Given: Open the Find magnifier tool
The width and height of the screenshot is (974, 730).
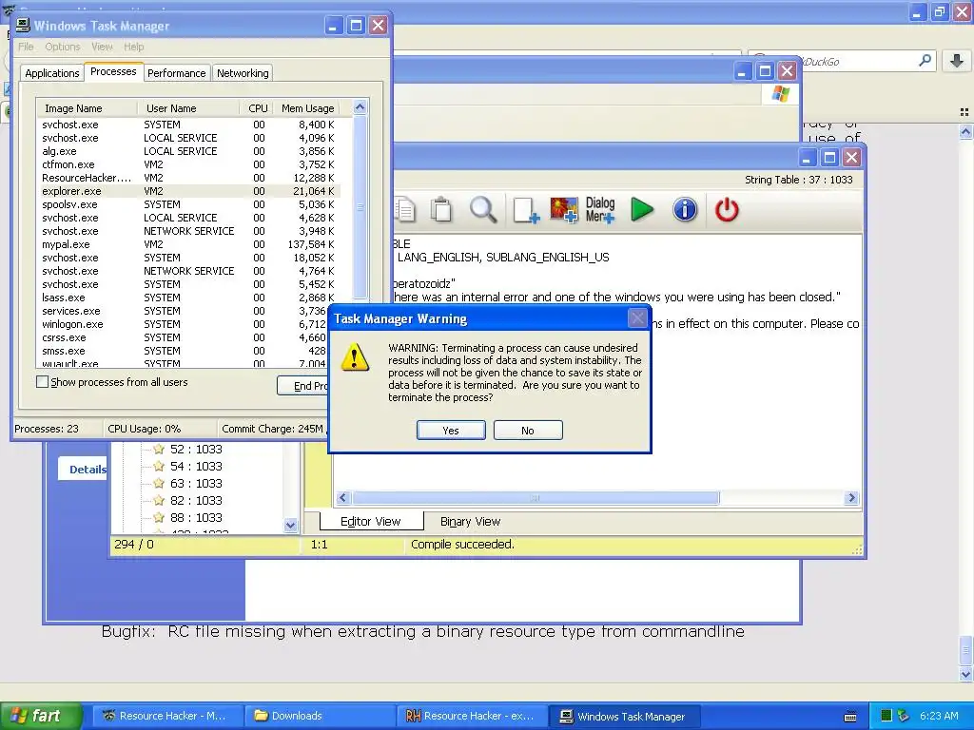Looking at the screenshot, I should point(482,209).
